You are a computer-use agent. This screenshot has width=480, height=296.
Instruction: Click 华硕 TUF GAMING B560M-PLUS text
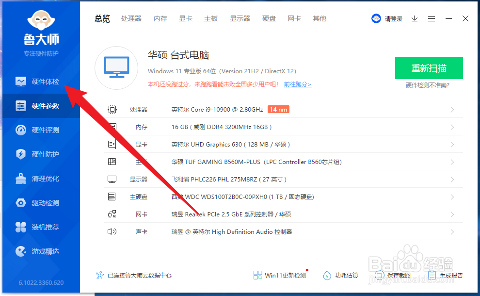pos(256,162)
